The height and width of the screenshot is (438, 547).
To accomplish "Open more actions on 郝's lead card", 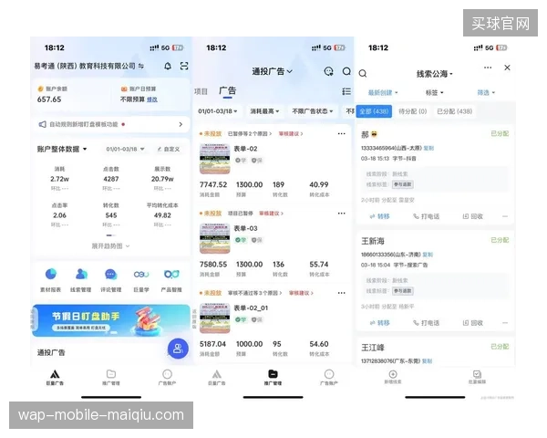I will pyautogui.click(x=505, y=216).
